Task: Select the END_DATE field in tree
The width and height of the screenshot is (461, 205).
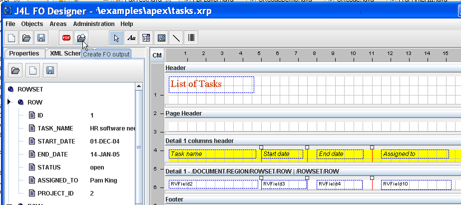Action: point(52,154)
